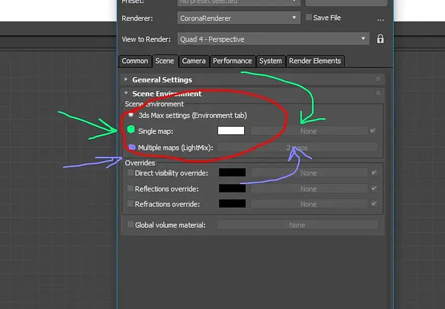Open the View to Render dropdown

tap(273, 39)
